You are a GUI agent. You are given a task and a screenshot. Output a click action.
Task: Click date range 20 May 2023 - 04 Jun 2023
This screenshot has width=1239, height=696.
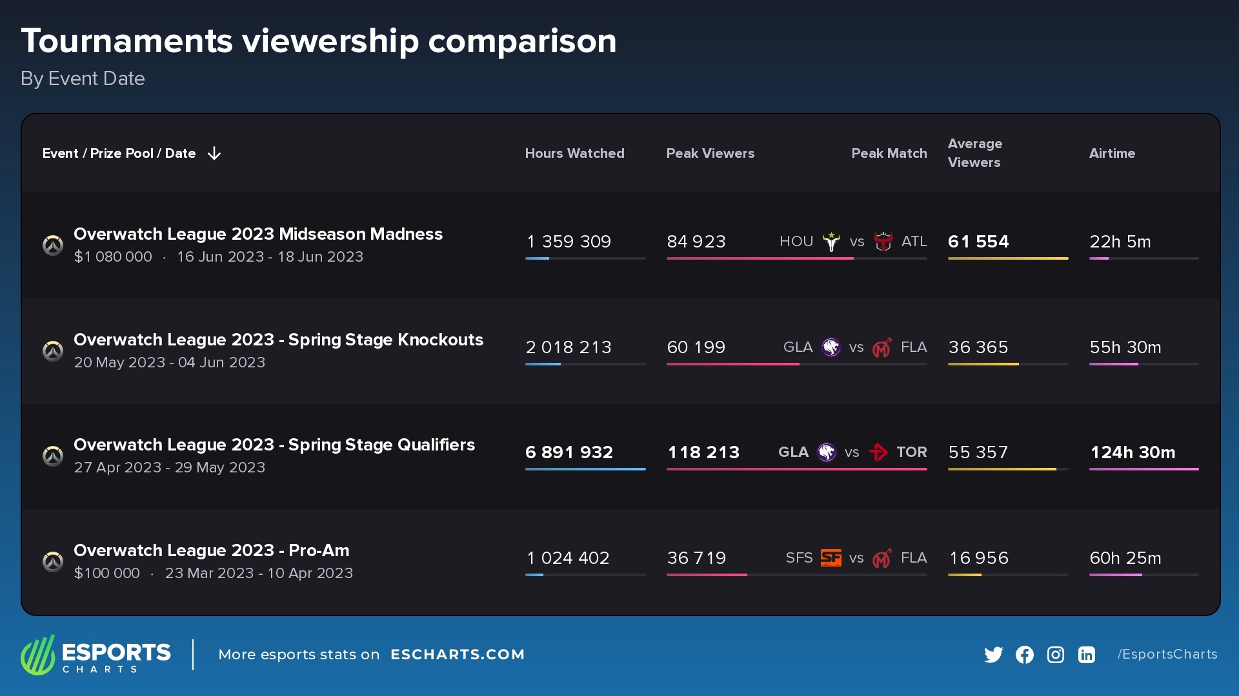click(170, 362)
